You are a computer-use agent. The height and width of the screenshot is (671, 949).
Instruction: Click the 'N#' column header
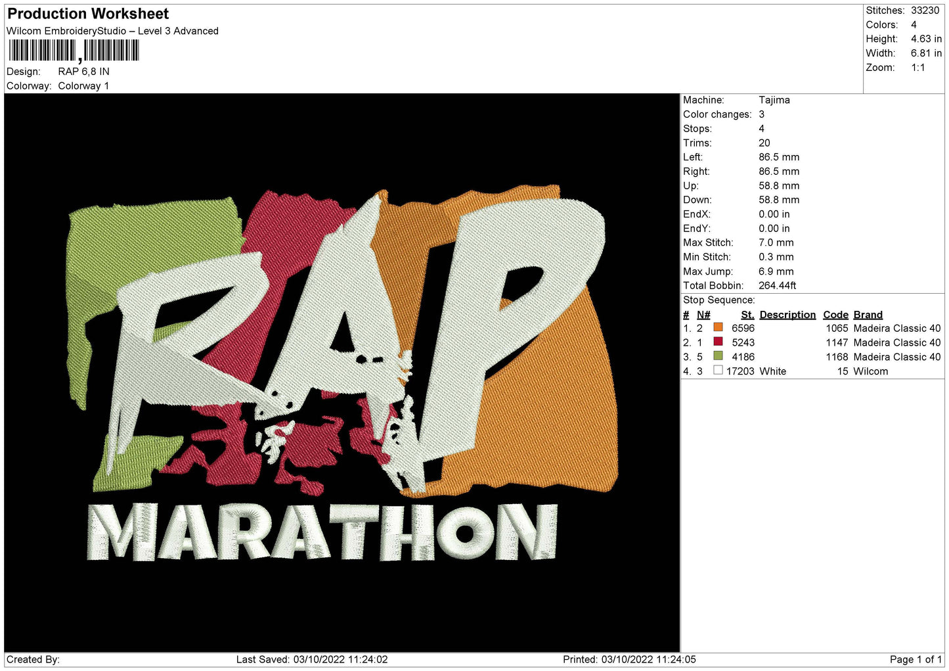coord(703,315)
